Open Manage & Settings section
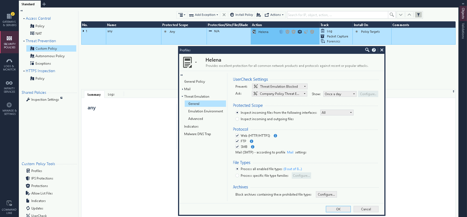The image size is (467, 217). tap(9, 108)
